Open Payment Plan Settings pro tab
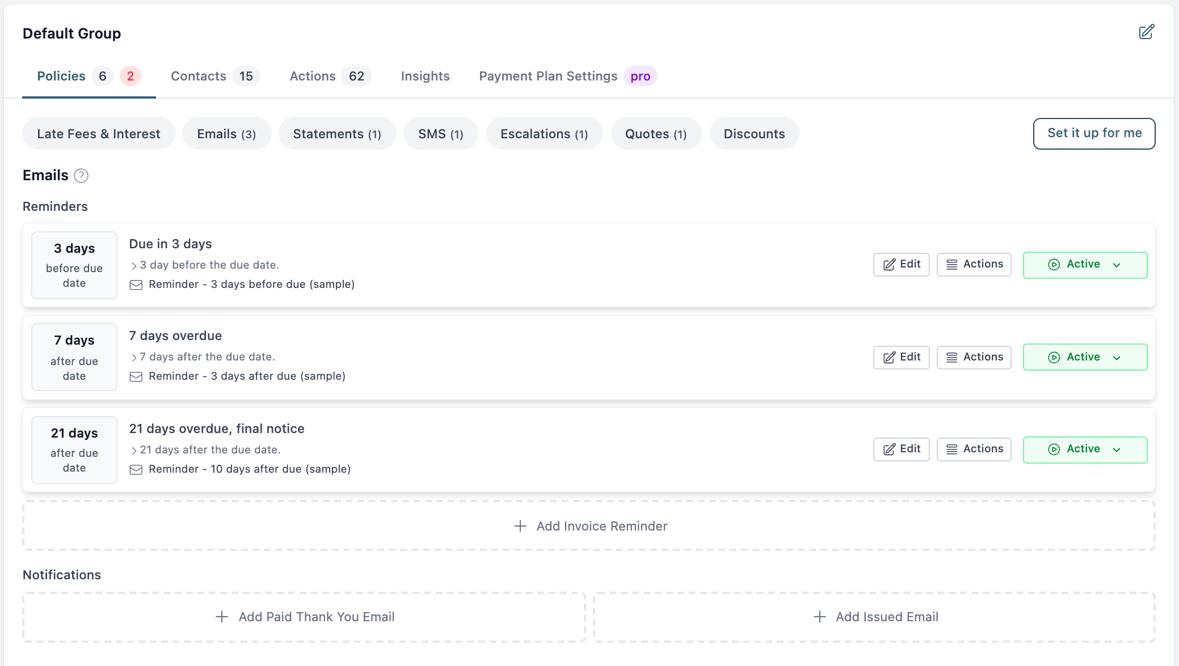The image size is (1179, 666). tap(568, 76)
